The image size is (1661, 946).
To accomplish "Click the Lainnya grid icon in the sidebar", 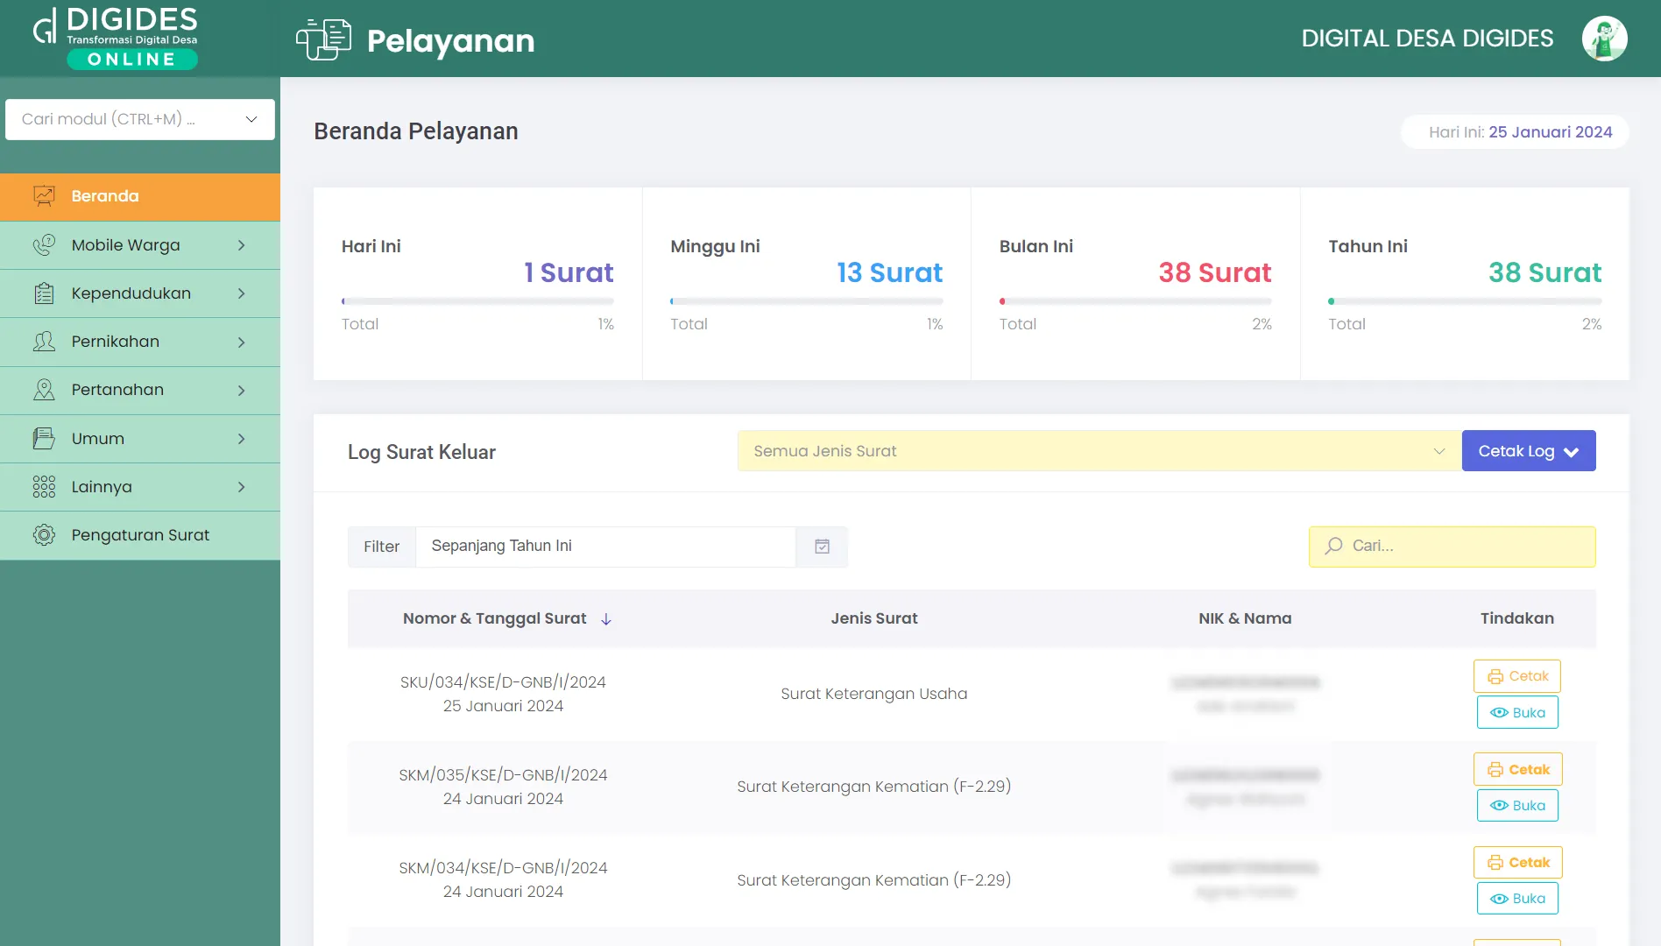I will coord(44,487).
